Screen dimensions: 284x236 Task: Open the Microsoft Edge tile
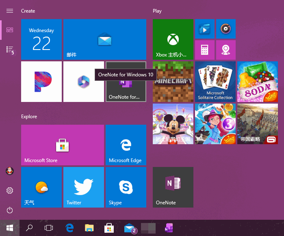click(x=126, y=145)
